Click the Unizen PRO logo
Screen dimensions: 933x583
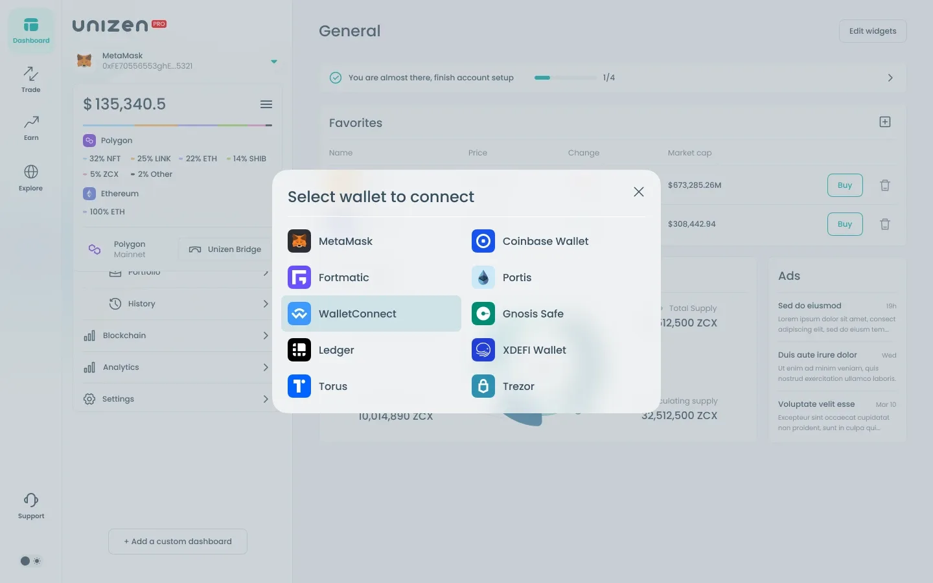point(119,25)
